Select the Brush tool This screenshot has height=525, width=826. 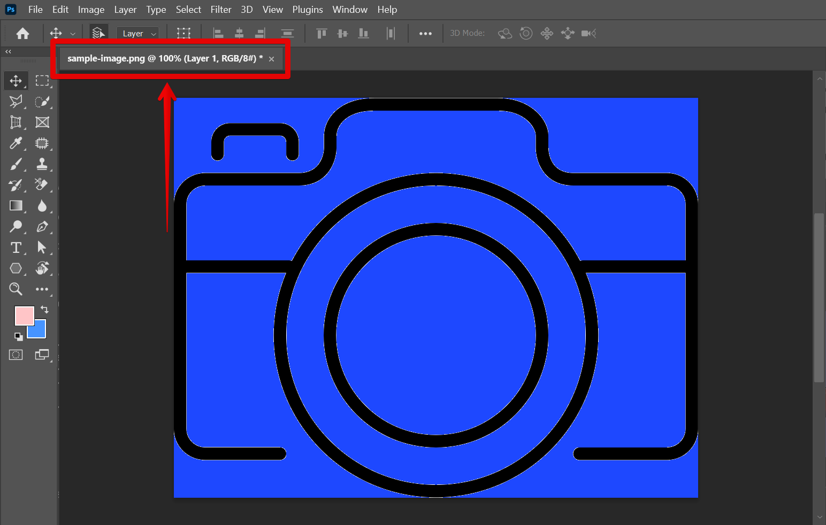coord(16,164)
